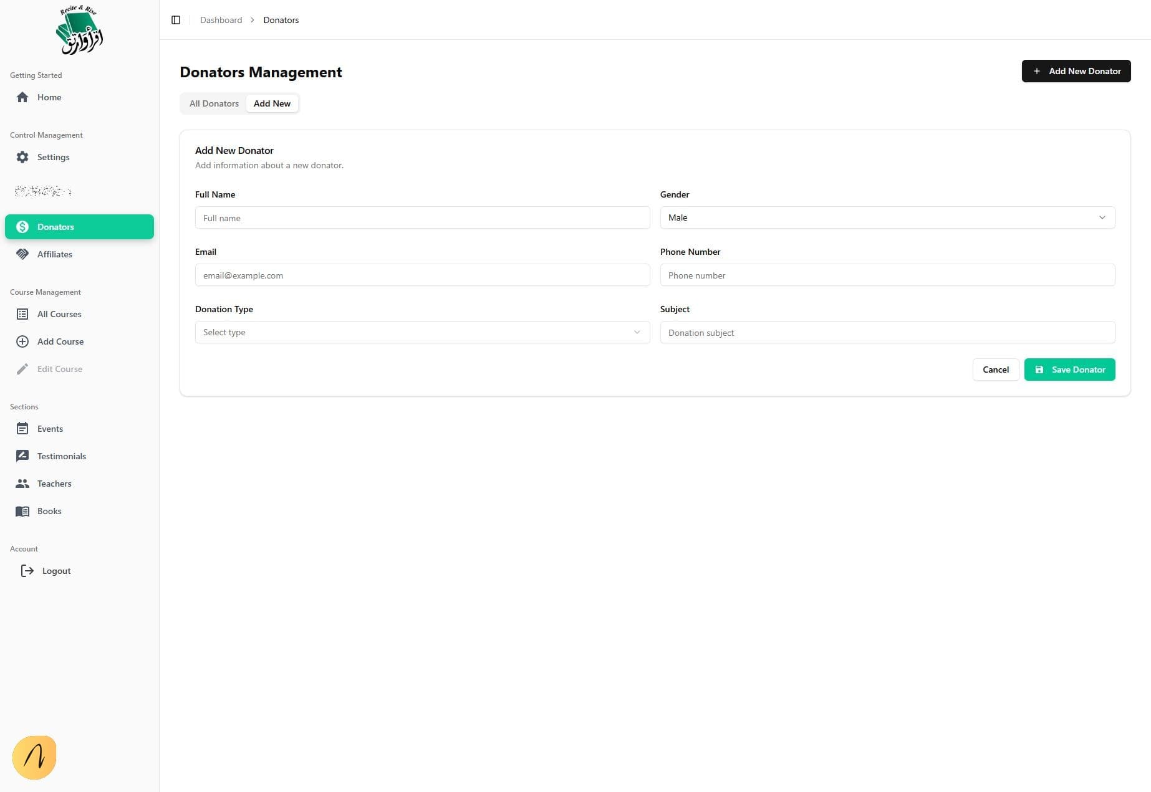The height and width of the screenshot is (792, 1151).
Task: Toggle the sidebar collapse icon
Action: 176,20
